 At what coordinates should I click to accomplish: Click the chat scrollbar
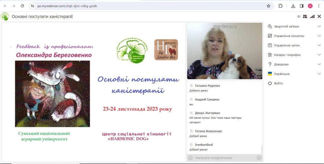[x=262, y=149]
